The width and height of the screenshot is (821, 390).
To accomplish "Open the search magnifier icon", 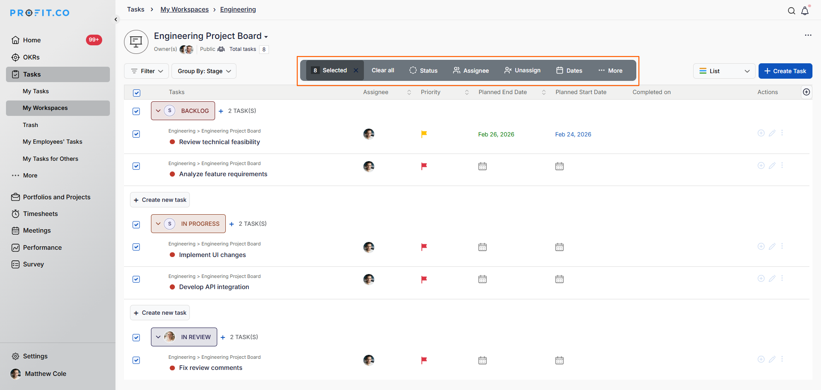I will click(x=791, y=11).
